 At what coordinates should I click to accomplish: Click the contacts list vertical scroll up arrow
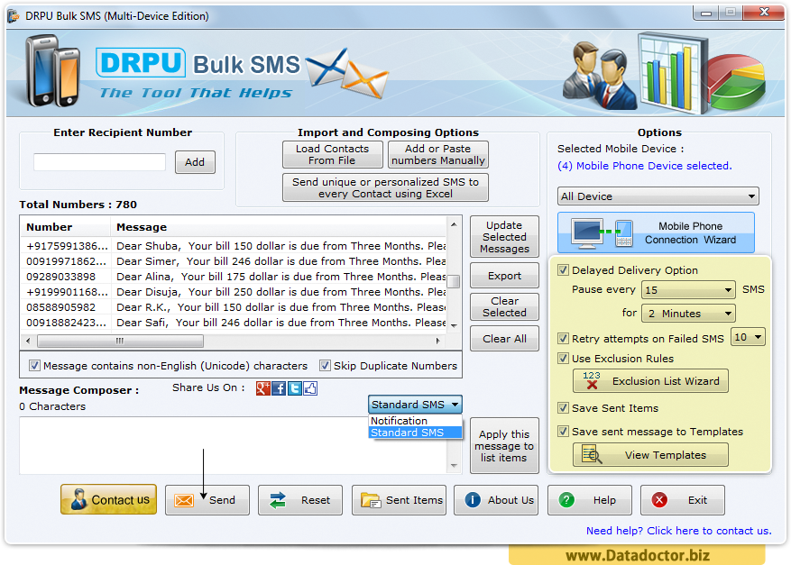454,224
